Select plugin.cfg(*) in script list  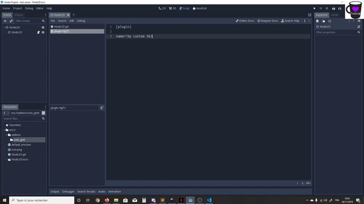(x=77, y=31)
